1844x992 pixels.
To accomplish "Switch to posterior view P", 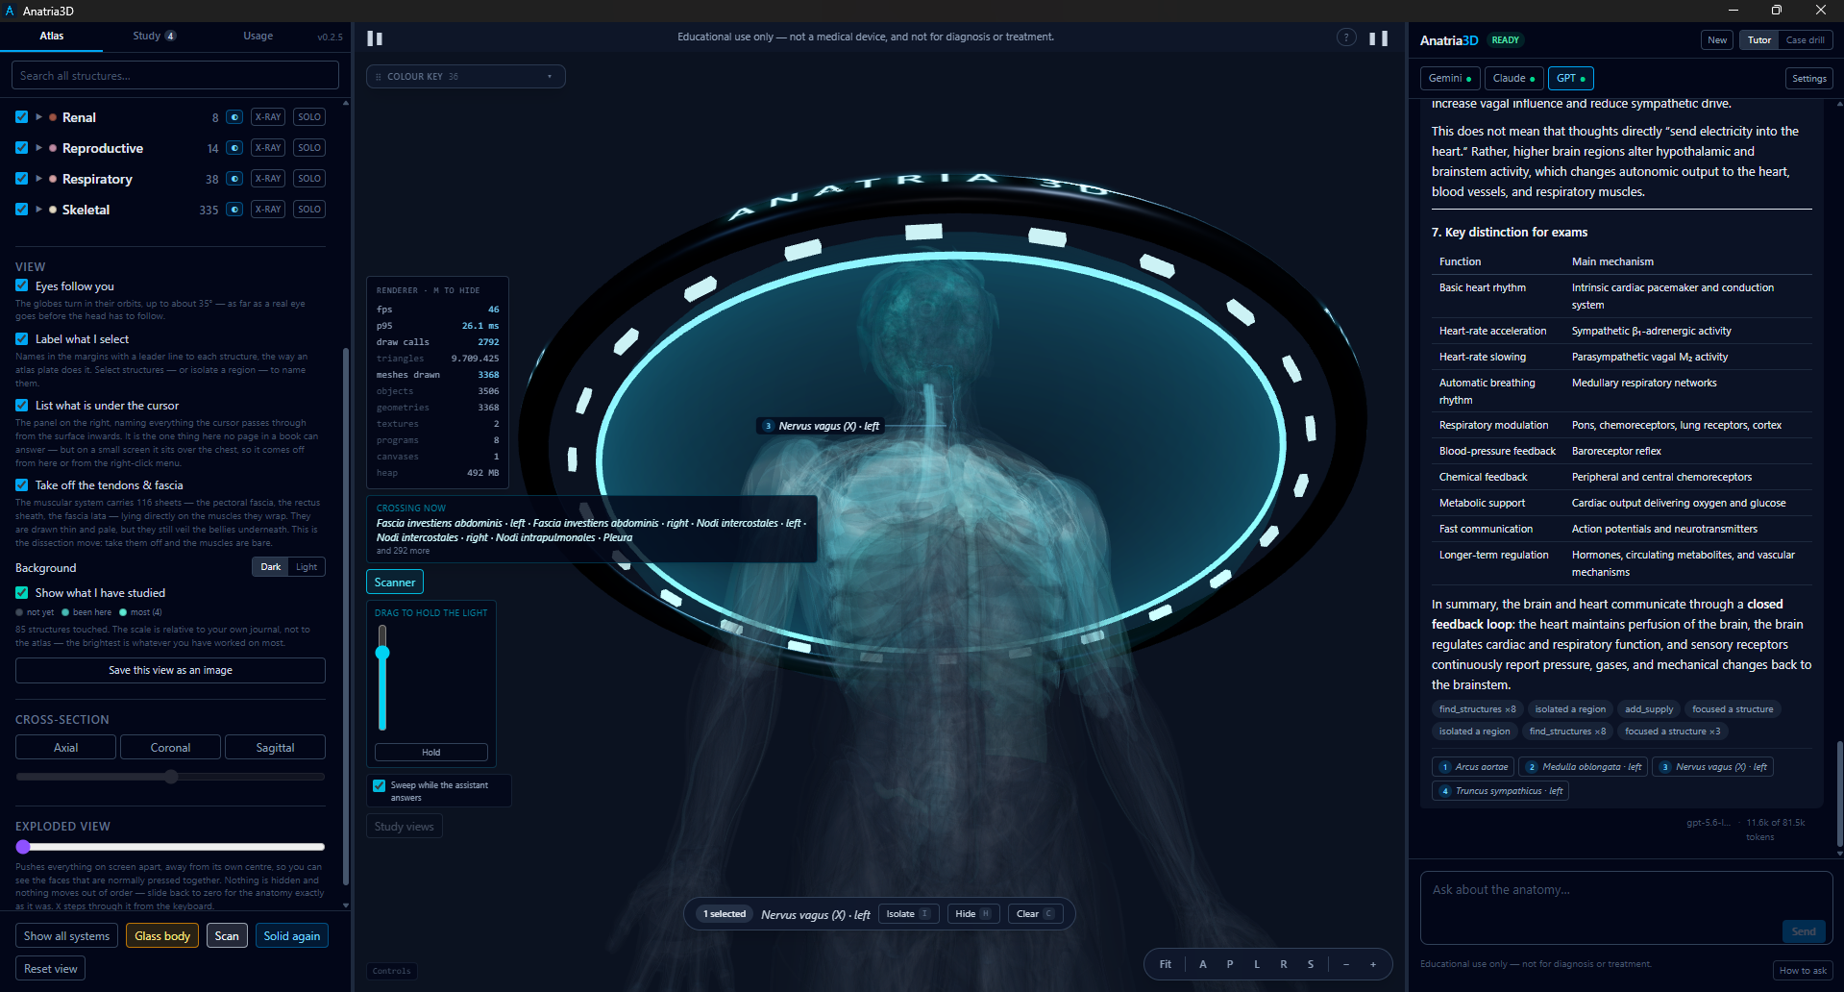I will [1230, 964].
